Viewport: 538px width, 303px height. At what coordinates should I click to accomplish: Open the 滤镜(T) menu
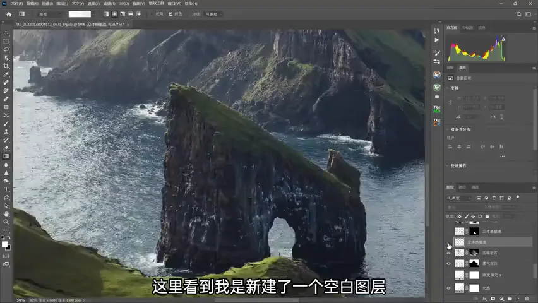[109, 3]
